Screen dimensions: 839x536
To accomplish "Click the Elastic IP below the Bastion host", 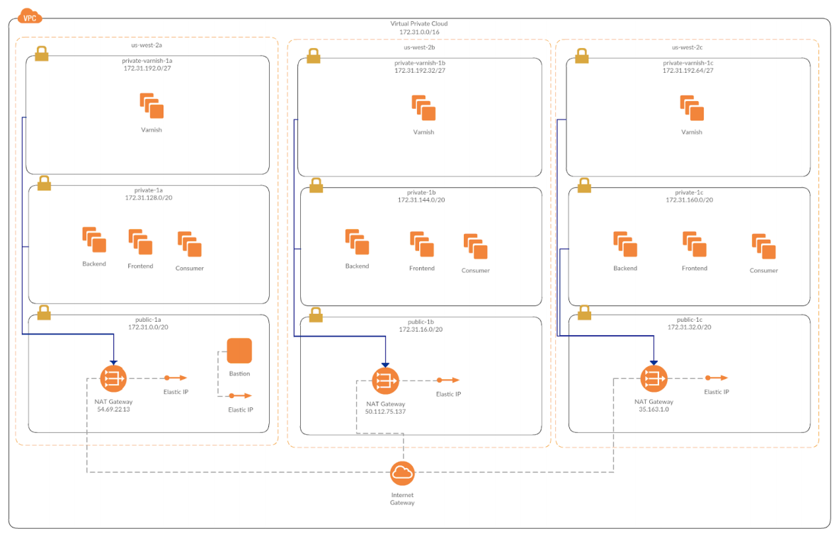I will tap(239, 397).
